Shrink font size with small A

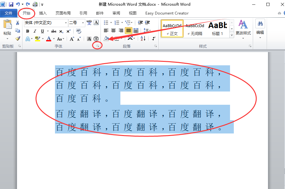tap(79, 39)
